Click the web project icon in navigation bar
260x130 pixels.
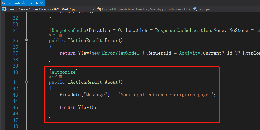(3, 10)
